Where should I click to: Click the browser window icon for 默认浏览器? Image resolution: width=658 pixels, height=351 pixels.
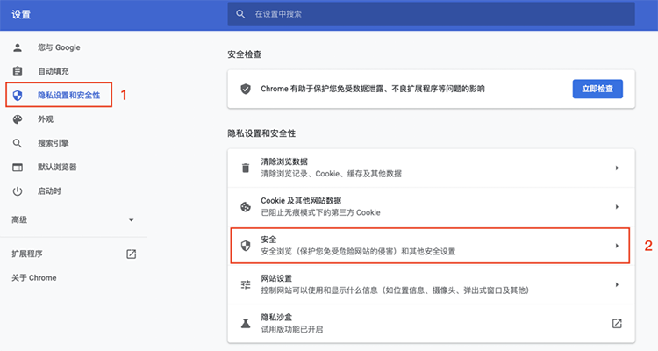(x=18, y=167)
